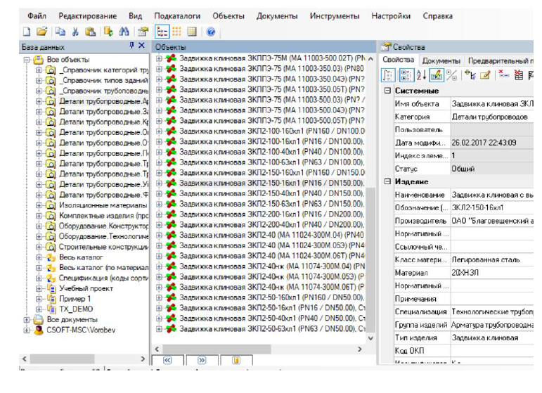Click the delete table icon with red cross
The image size is (542, 393).
click(519, 75)
